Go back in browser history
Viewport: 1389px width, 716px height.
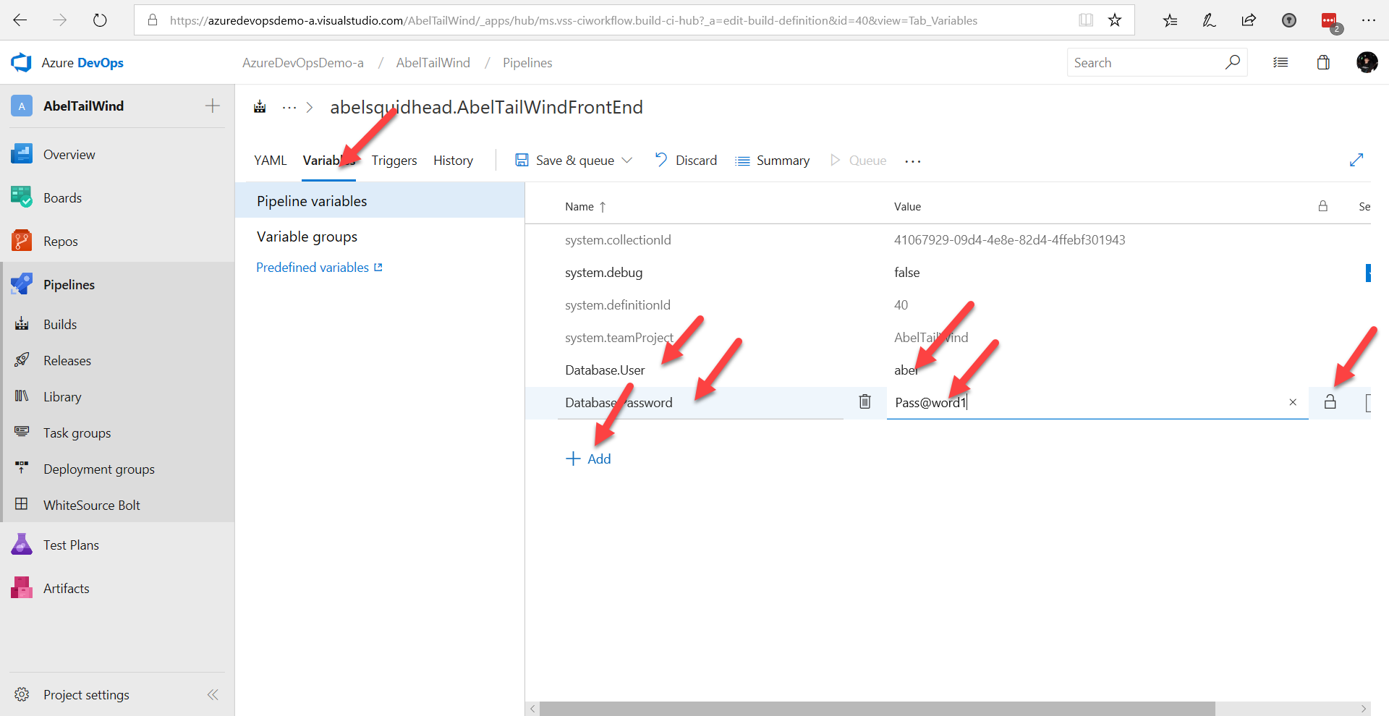20,20
